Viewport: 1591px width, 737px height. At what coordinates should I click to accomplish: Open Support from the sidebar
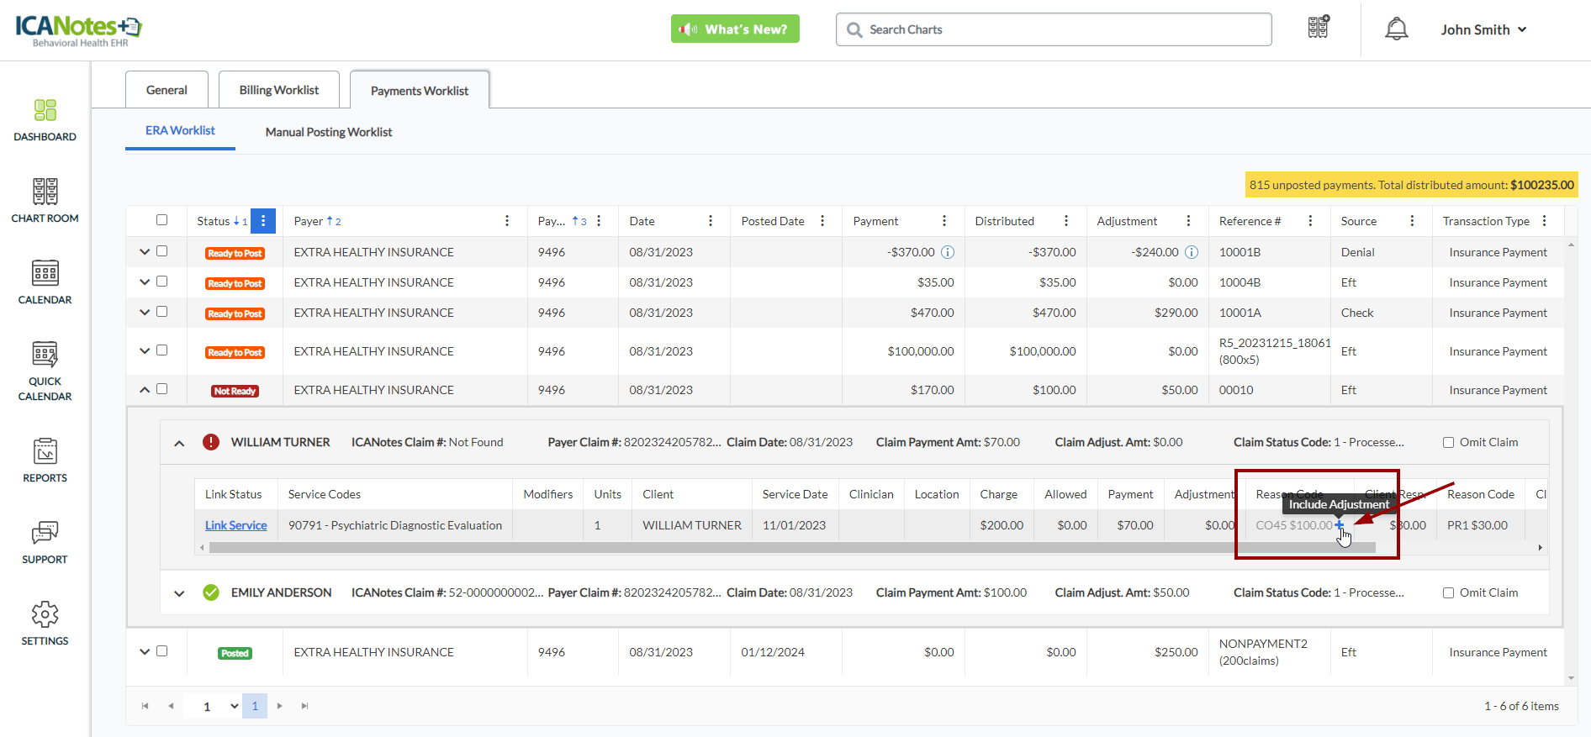(x=45, y=542)
